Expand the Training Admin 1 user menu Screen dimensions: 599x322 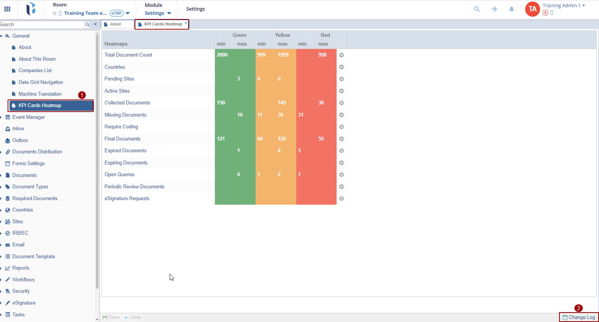pyautogui.click(x=583, y=6)
